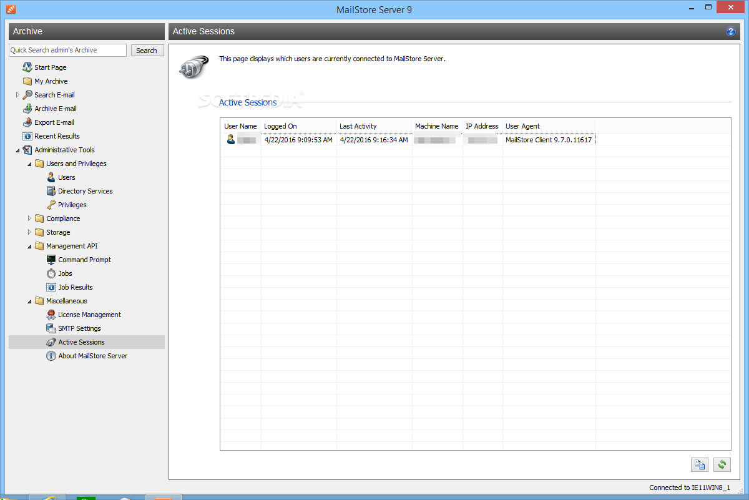Click the Search button
The height and width of the screenshot is (500, 749).
point(147,51)
